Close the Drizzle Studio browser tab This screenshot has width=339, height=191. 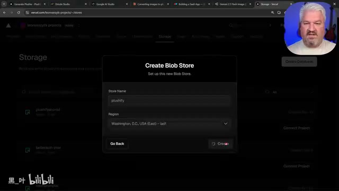tap(86, 4)
